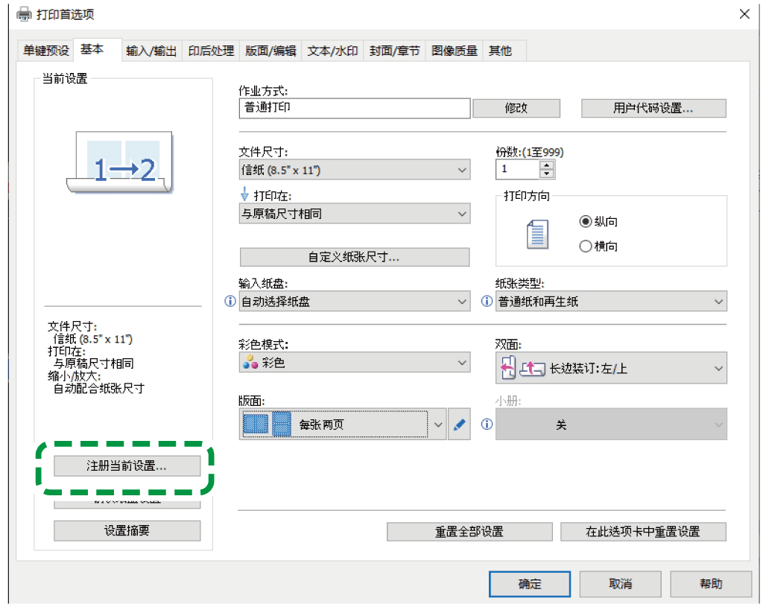
Task: Click the page orientation document icon
Action: (x=536, y=234)
